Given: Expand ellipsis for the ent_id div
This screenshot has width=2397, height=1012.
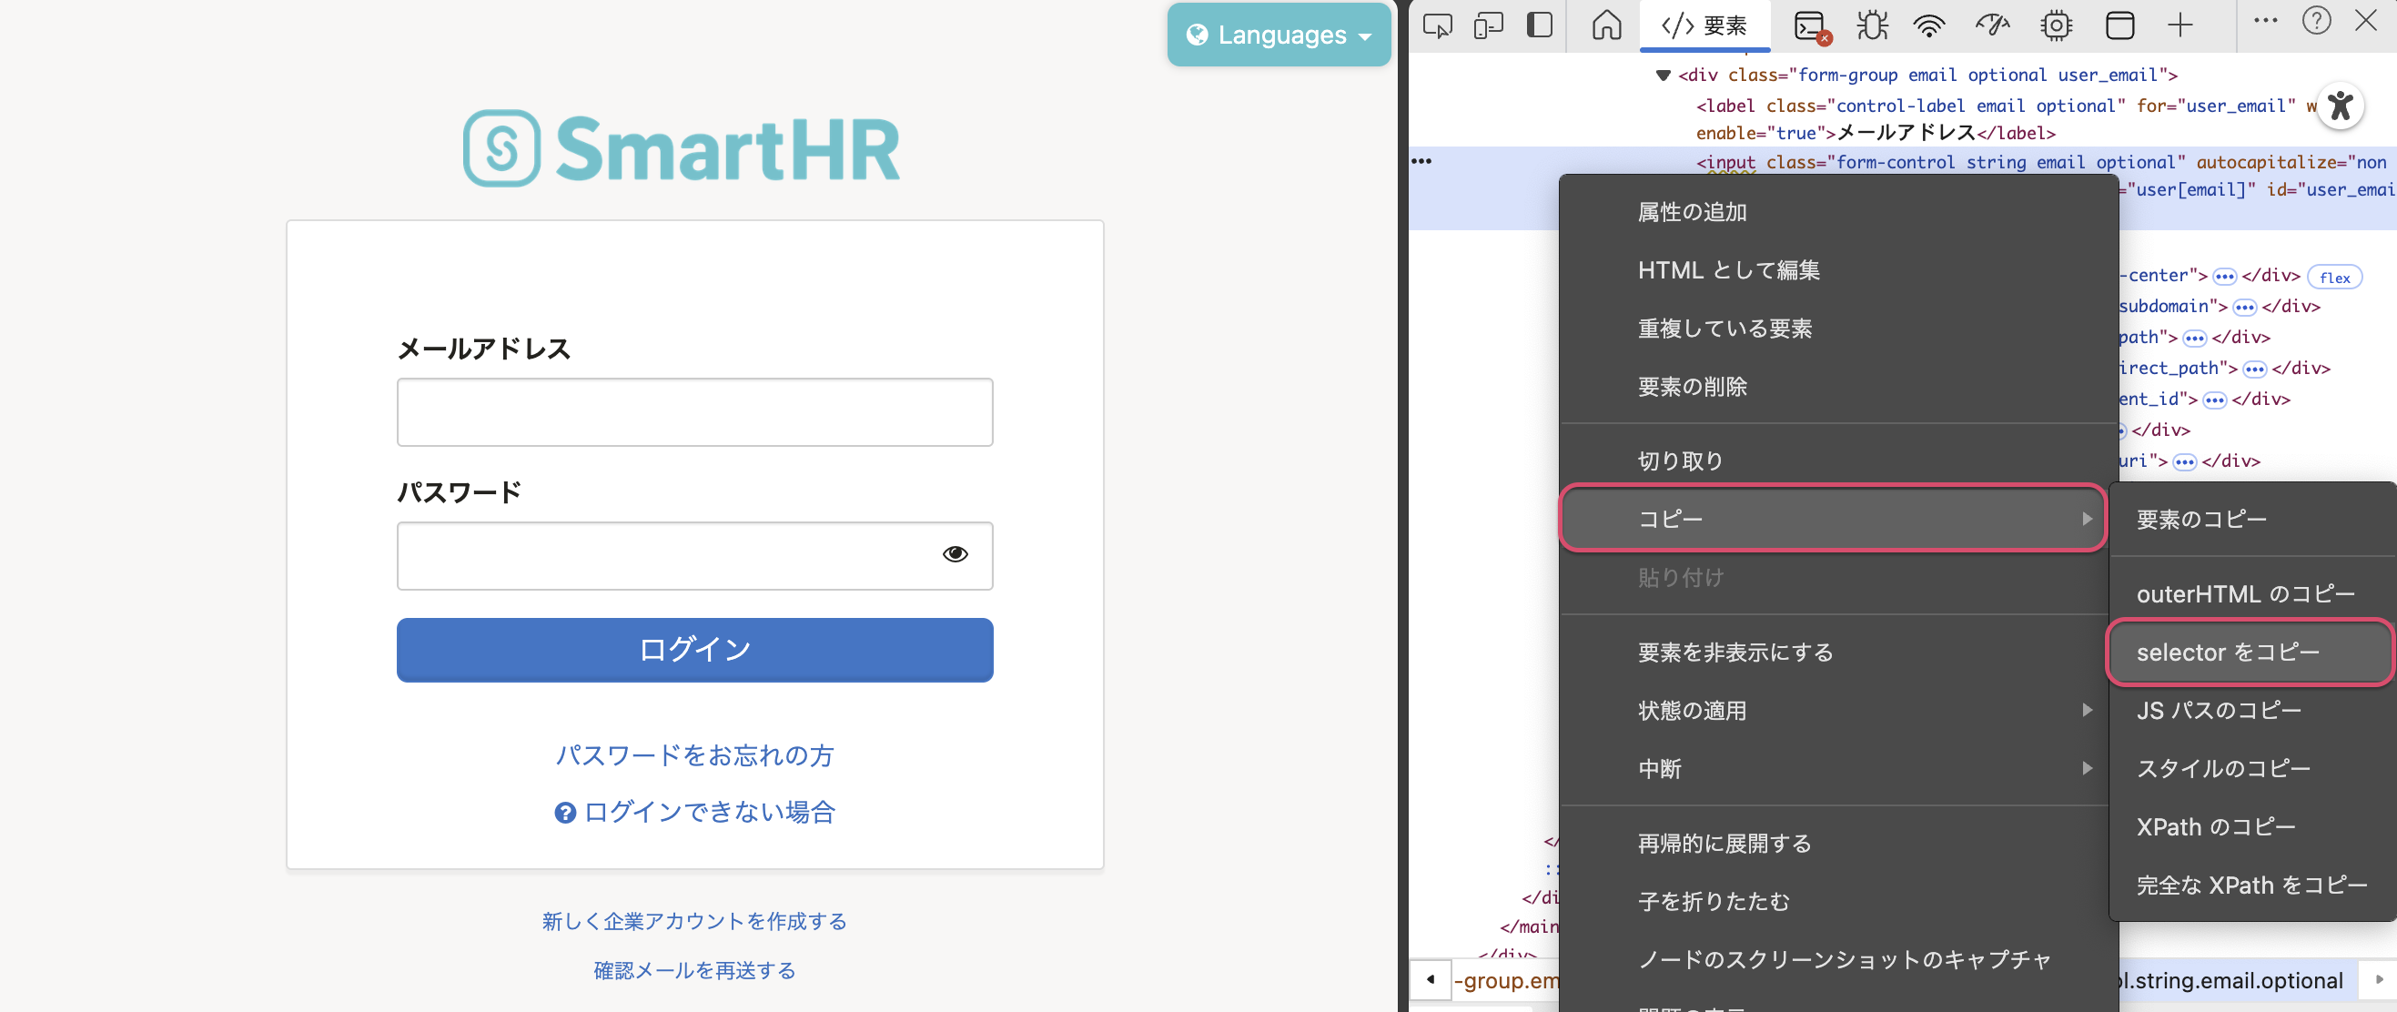Looking at the screenshot, I should pyautogui.click(x=2214, y=400).
